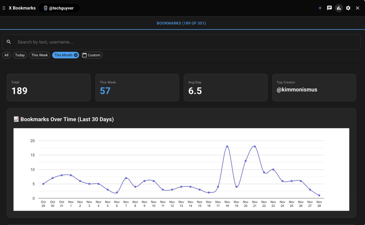Close the X Bookmarks panel
Viewport: 365px width, 225px height.
[358, 8]
